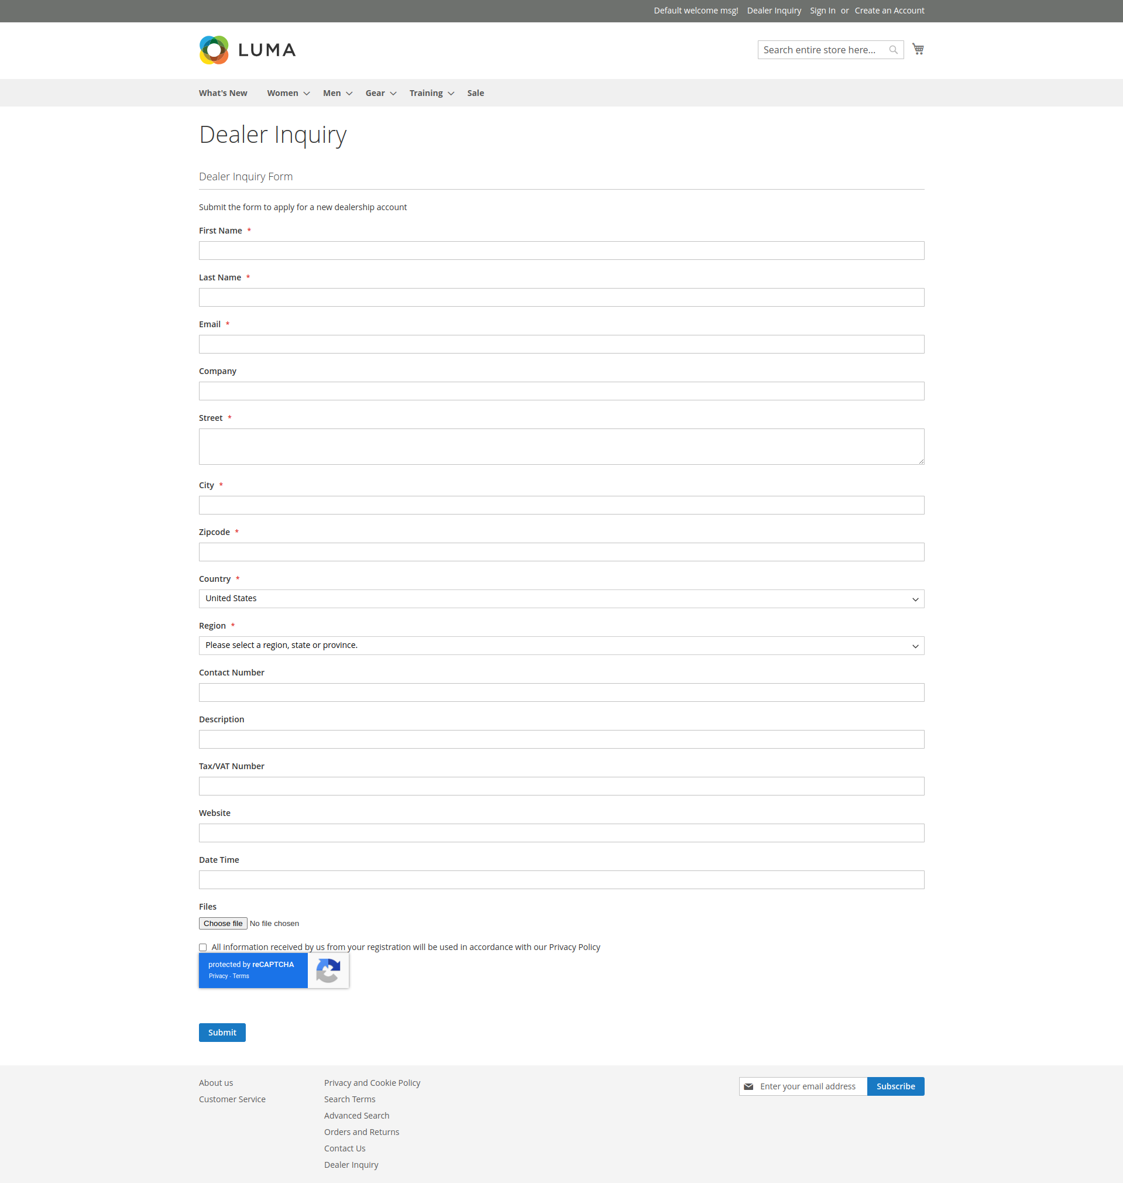The height and width of the screenshot is (1183, 1123).
Task: Click the Subscribe button
Action: point(895,1086)
